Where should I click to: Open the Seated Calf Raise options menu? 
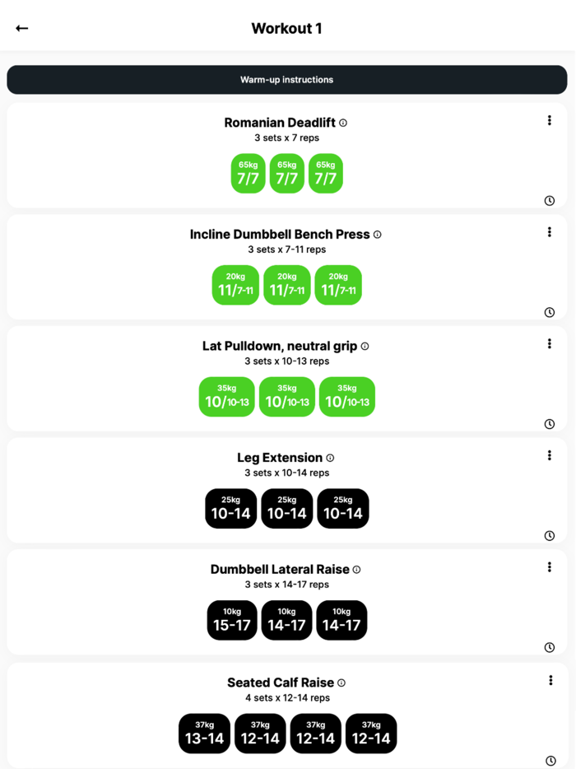(550, 679)
